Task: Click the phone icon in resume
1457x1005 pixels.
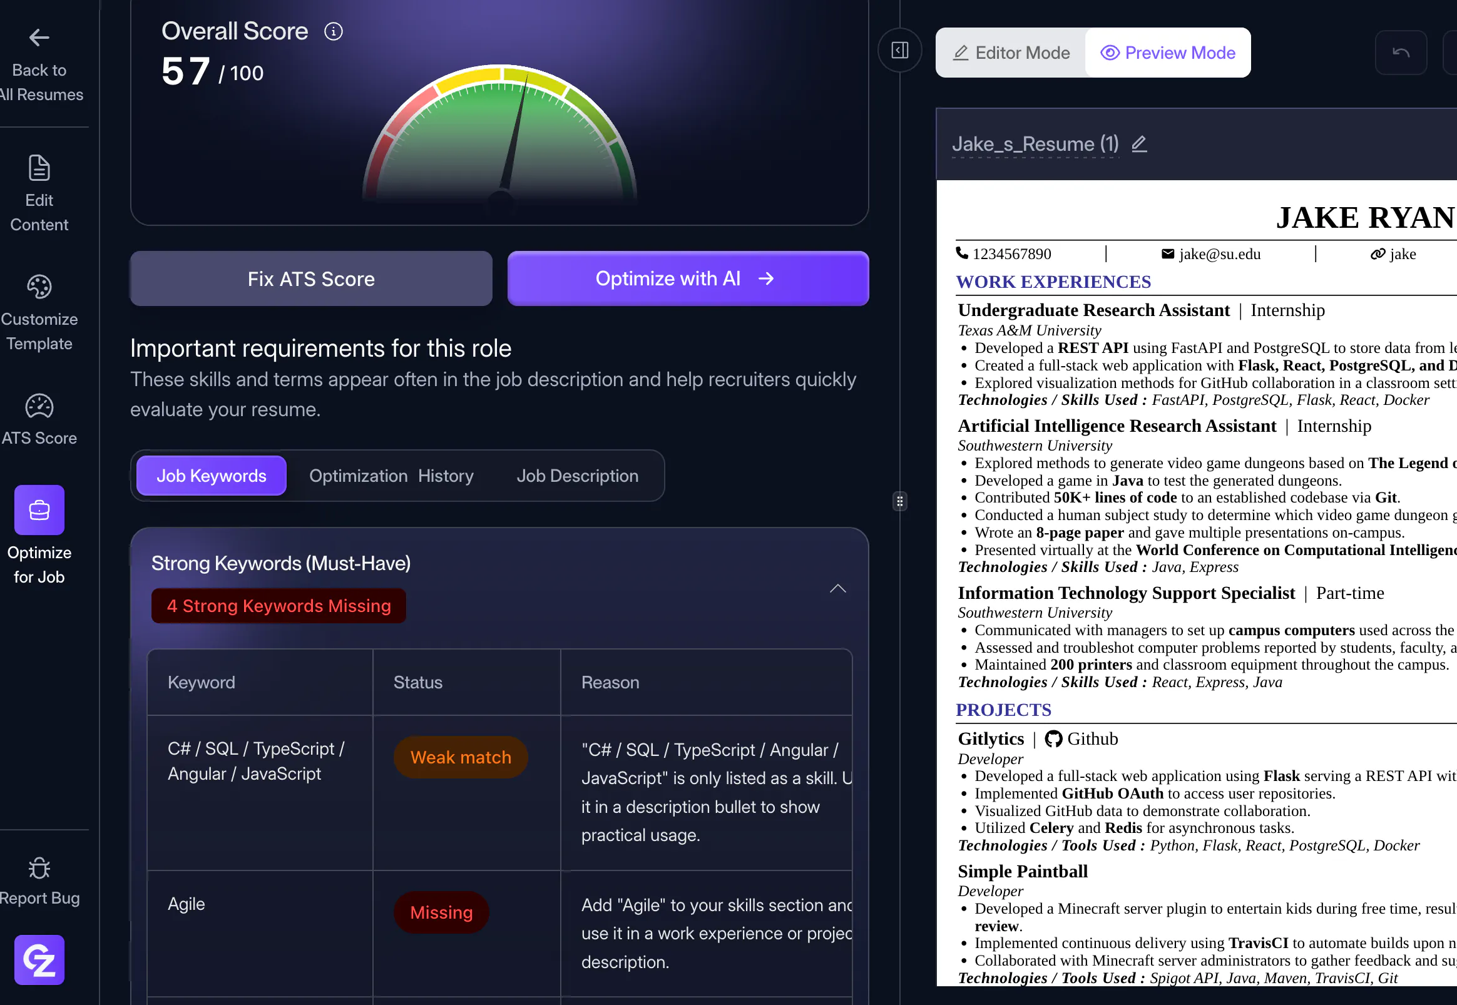Action: (962, 253)
